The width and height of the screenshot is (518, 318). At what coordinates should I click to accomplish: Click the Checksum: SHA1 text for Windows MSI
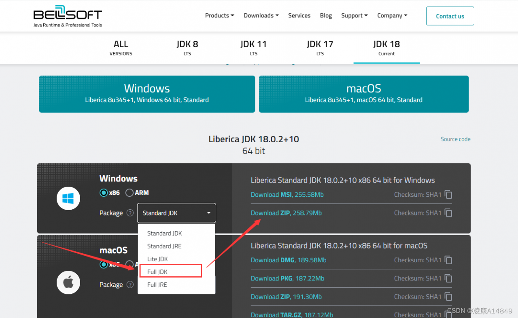tap(418, 195)
